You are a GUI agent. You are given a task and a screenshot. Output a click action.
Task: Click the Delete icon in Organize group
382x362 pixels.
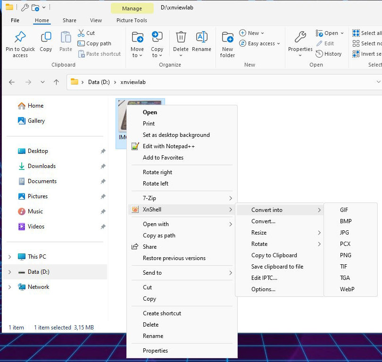(181, 37)
